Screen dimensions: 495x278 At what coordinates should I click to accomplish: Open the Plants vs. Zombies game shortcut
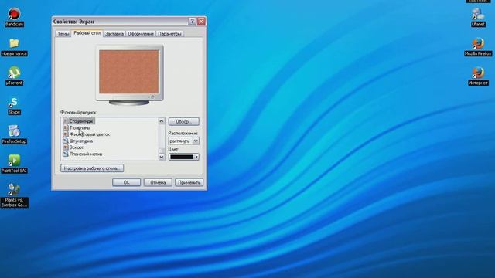coord(14,195)
